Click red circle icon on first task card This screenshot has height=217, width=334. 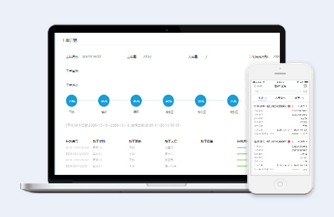pyautogui.click(x=289, y=106)
